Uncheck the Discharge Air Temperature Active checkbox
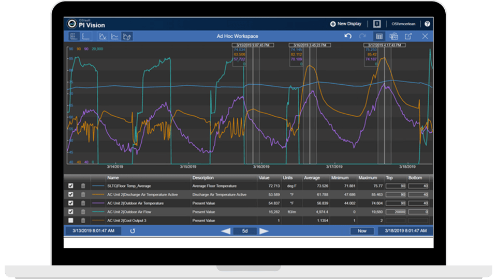497x279 pixels. (x=71, y=195)
